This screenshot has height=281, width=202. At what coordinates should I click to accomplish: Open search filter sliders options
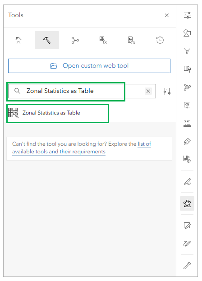tap(167, 91)
